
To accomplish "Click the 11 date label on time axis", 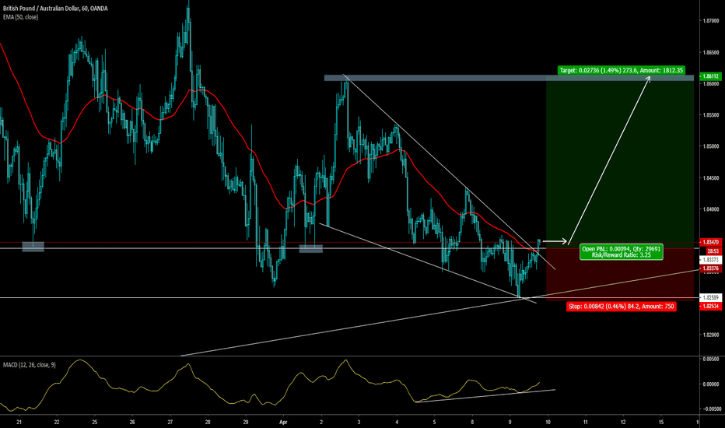I will pyautogui.click(x=585, y=422).
